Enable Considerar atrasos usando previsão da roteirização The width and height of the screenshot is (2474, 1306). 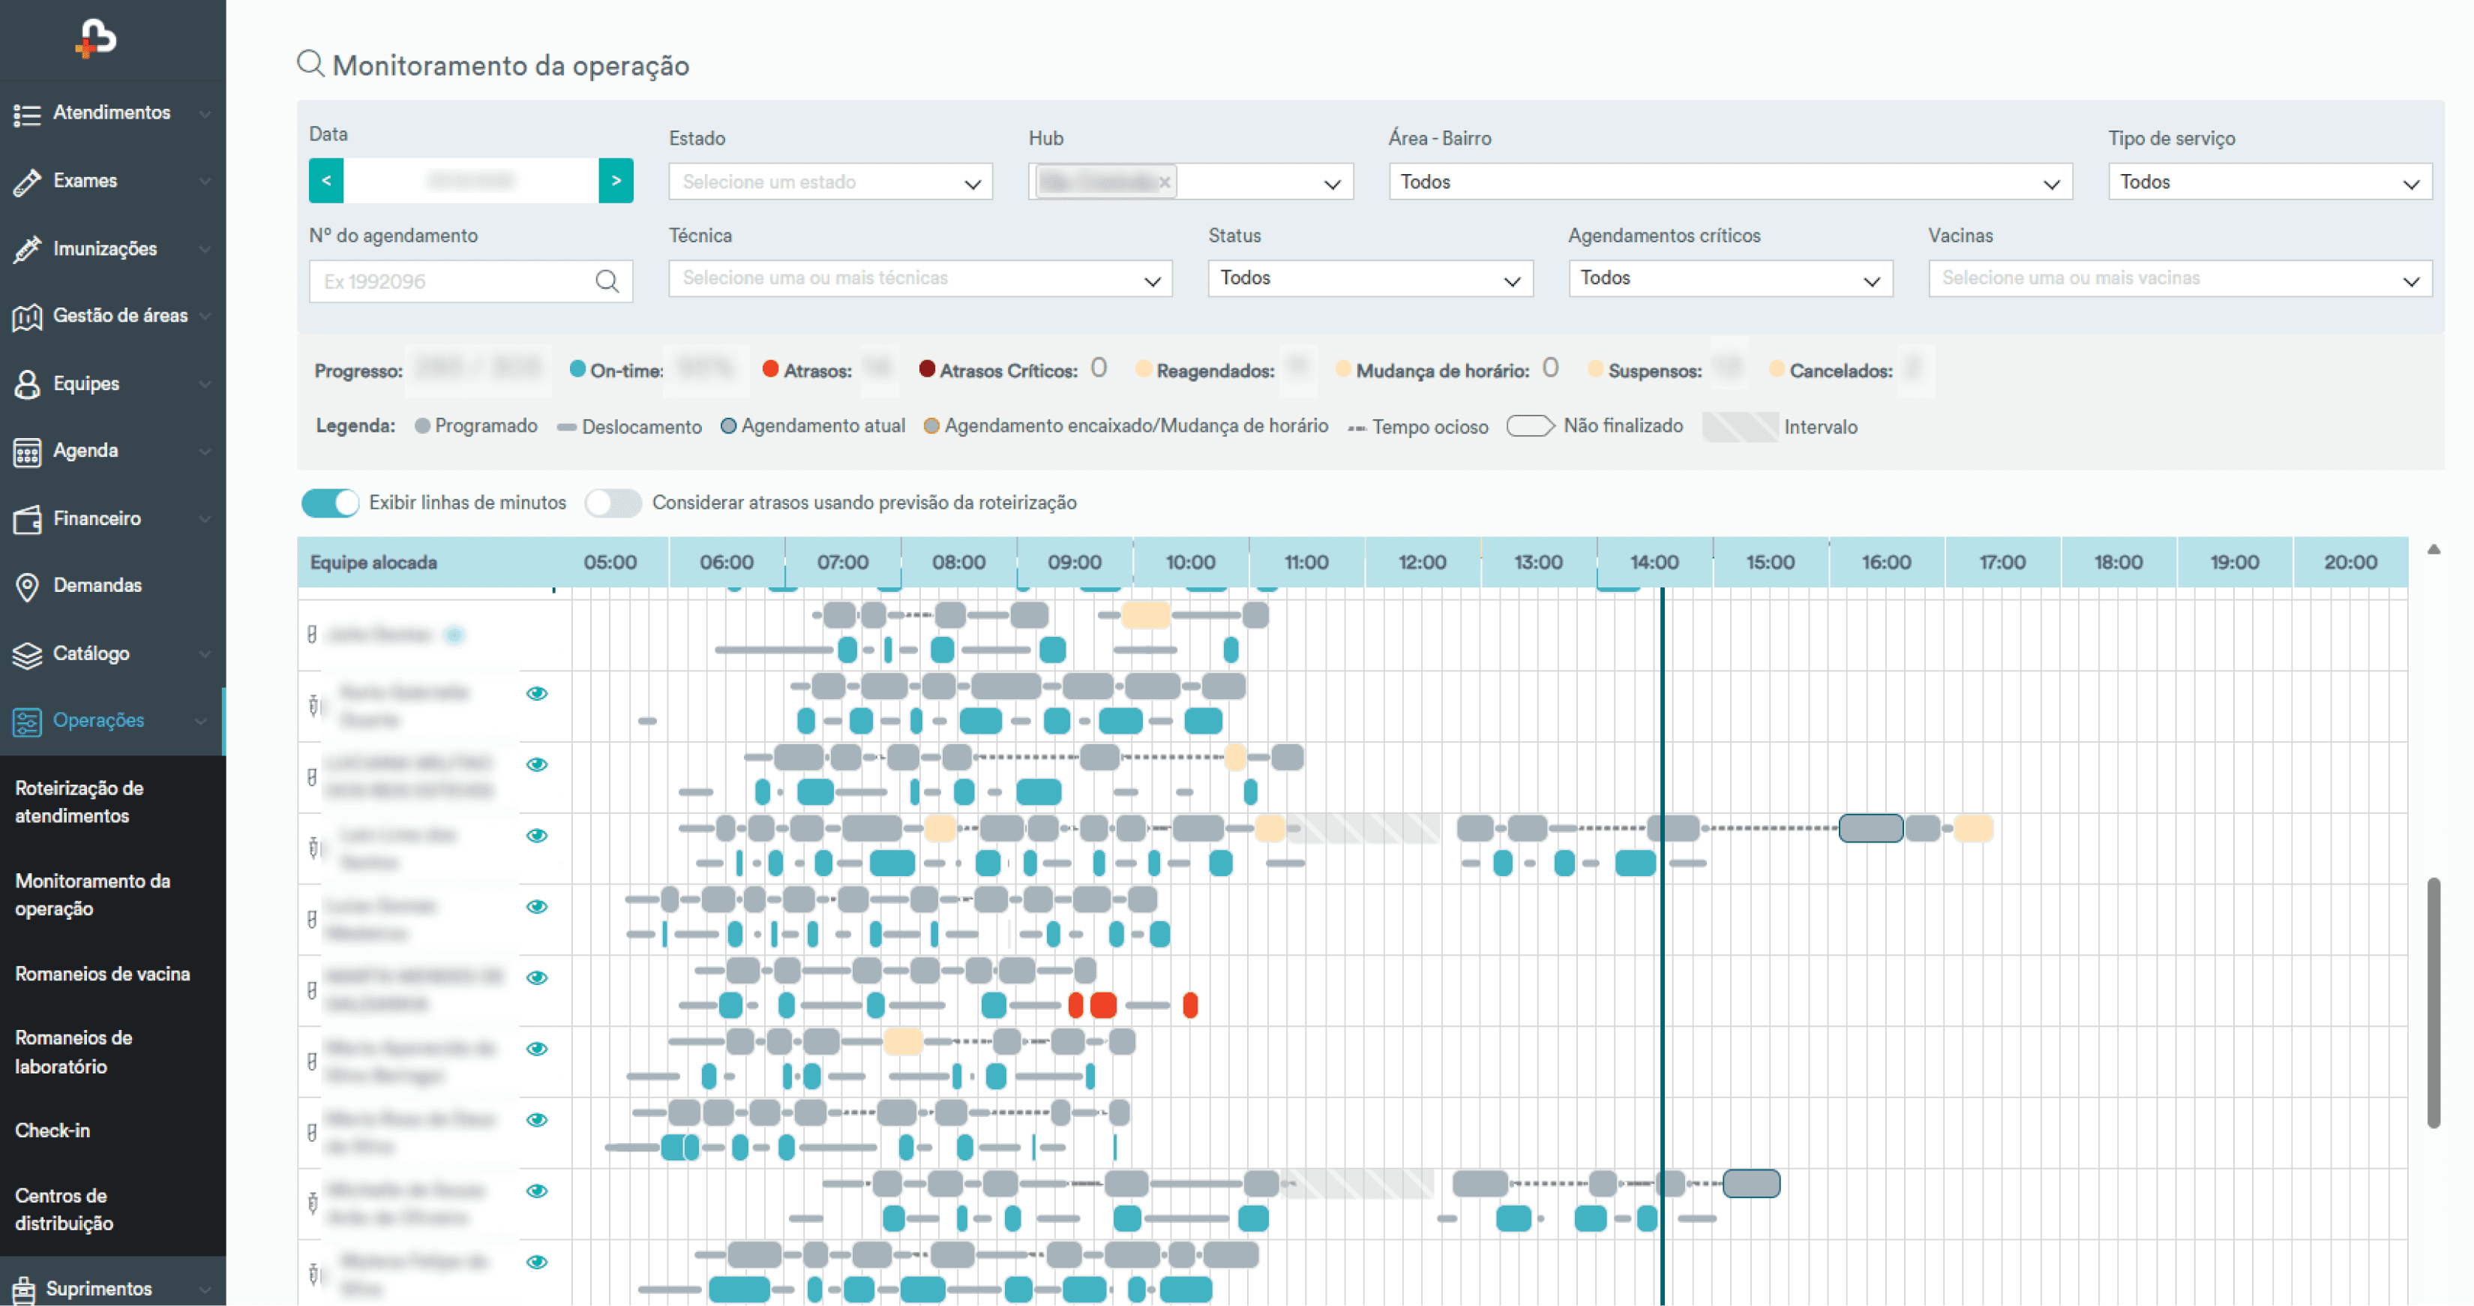[x=613, y=503]
